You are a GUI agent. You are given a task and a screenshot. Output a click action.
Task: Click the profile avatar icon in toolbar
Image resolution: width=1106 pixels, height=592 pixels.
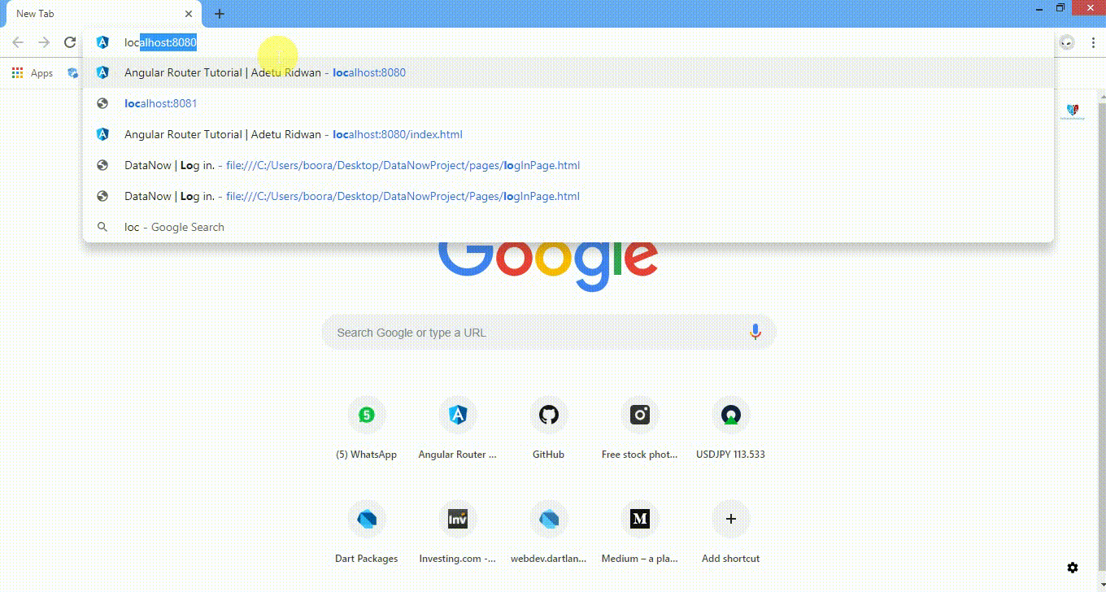(1067, 42)
